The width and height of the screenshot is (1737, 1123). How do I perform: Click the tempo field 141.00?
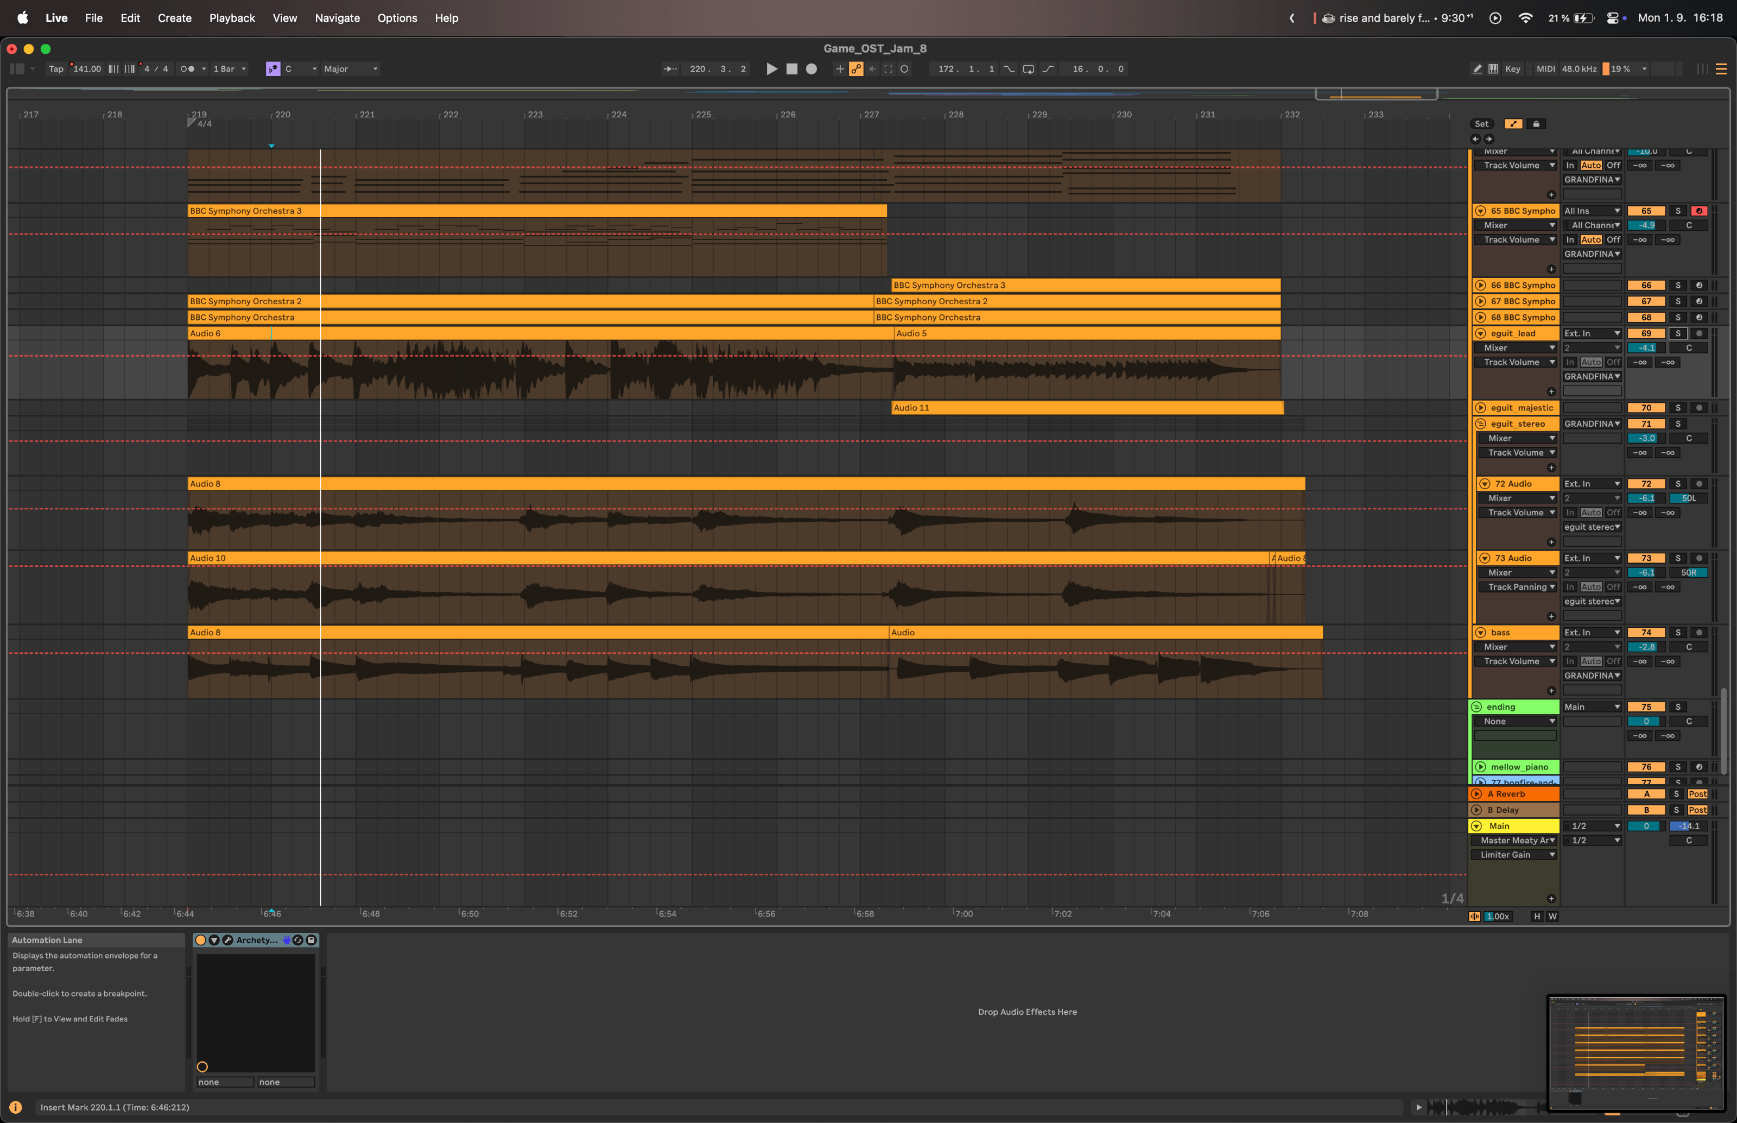(87, 68)
